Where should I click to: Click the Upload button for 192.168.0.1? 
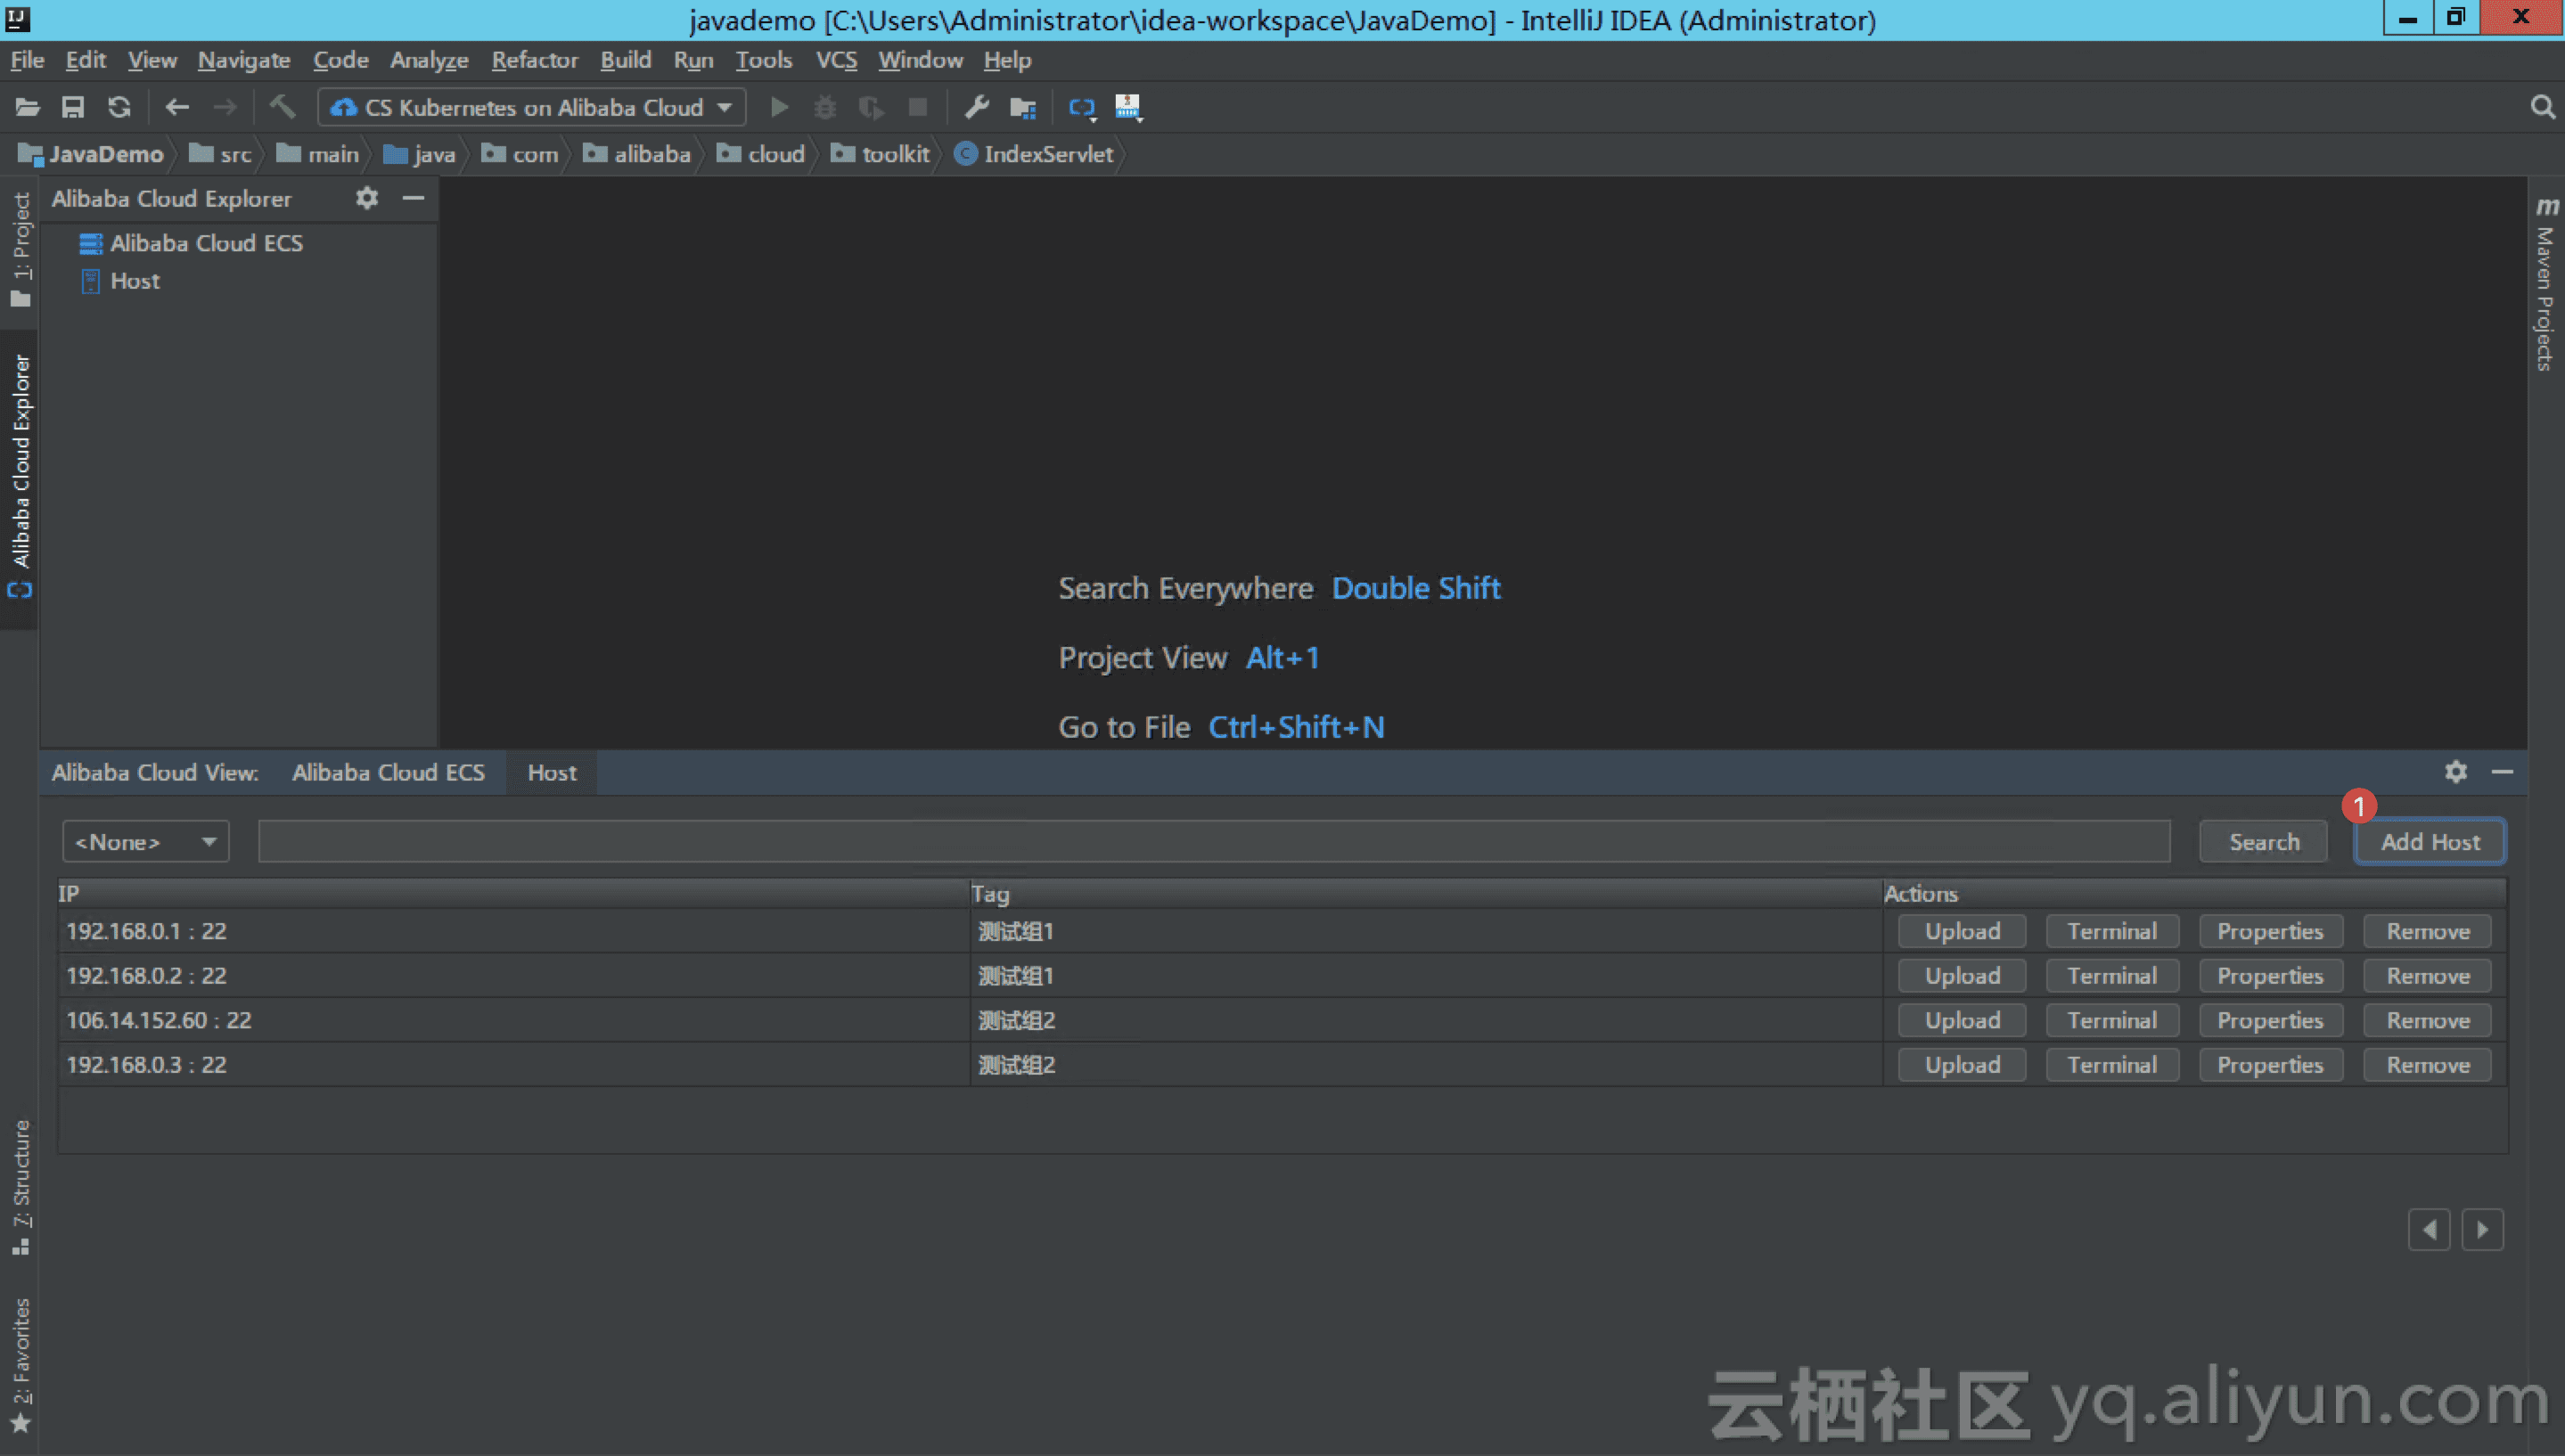(x=1961, y=929)
